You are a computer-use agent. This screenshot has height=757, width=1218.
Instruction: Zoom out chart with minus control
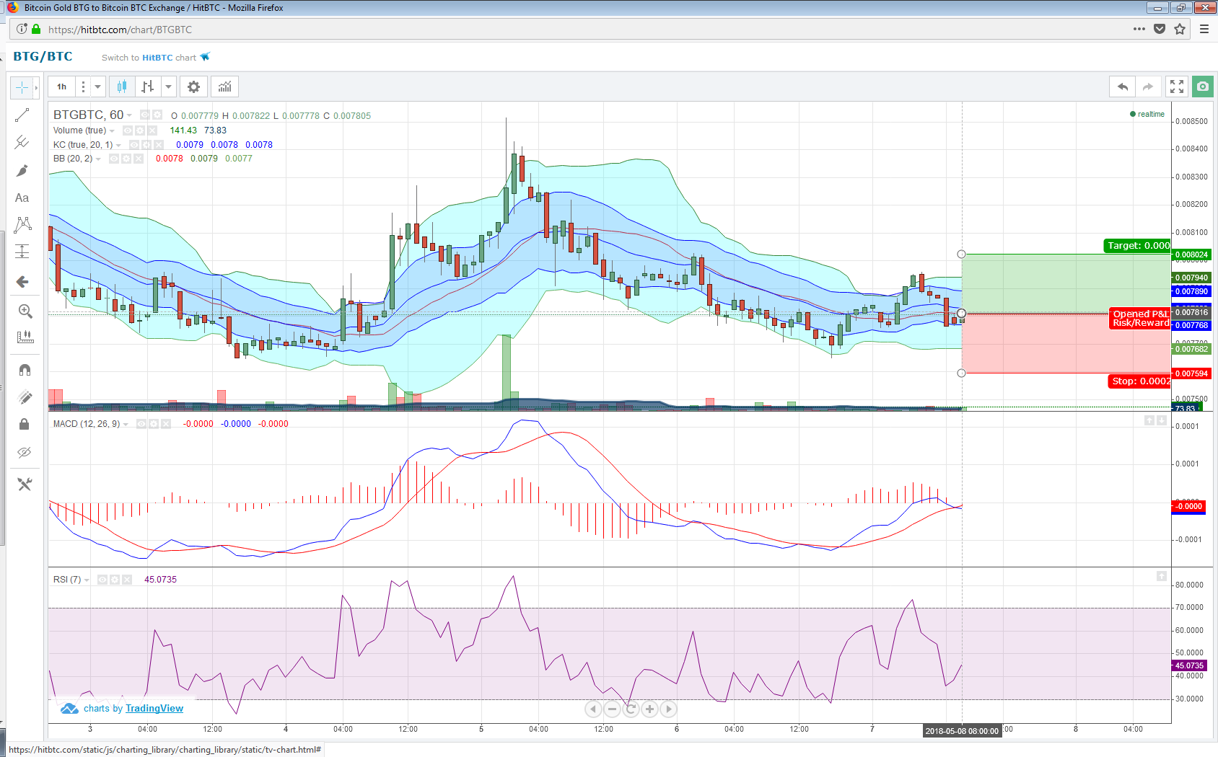pyautogui.click(x=612, y=709)
